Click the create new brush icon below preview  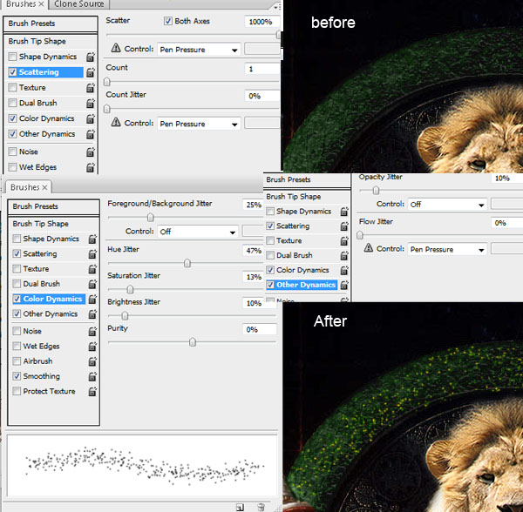[241, 508]
